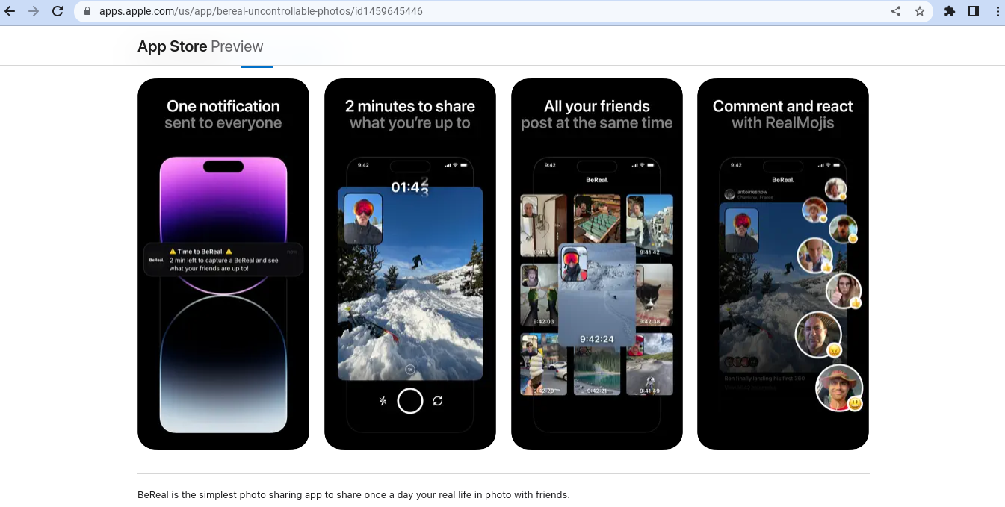Click the grinning-face RealMoji avatar
The height and width of the screenshot is (507, 1005).
(x=839, y=388)
